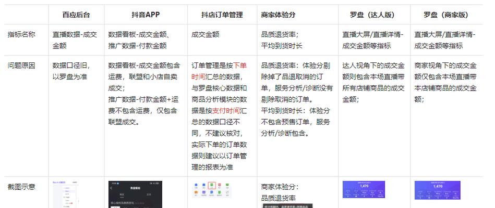This screenshot has height=208, width=495.
Task: Click the 抖音APP column header
Action: 146,15
